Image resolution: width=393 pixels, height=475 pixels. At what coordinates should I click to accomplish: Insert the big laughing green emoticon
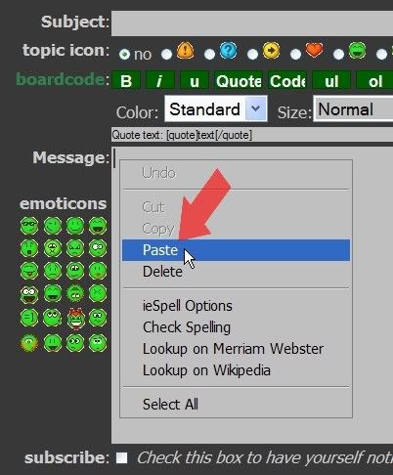tap(98, 226)
